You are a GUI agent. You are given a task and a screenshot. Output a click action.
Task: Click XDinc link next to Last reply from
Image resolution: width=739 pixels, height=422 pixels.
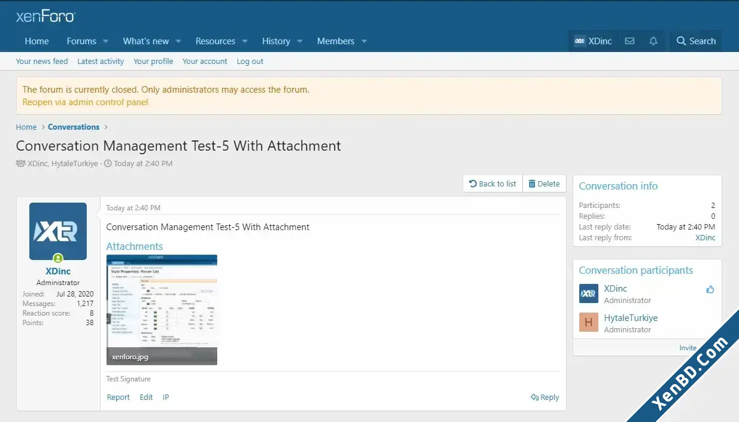[705, 238]
